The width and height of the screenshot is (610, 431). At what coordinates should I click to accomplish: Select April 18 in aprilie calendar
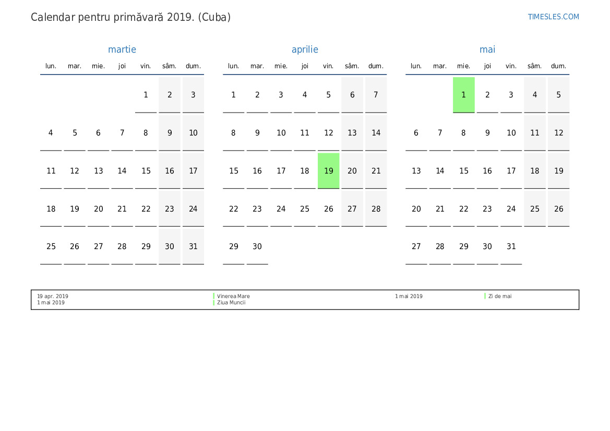click(x=305, y=170)
